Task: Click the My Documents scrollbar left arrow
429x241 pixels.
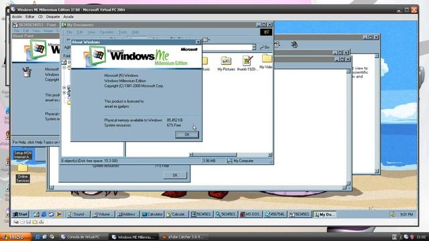Action: 191,155
